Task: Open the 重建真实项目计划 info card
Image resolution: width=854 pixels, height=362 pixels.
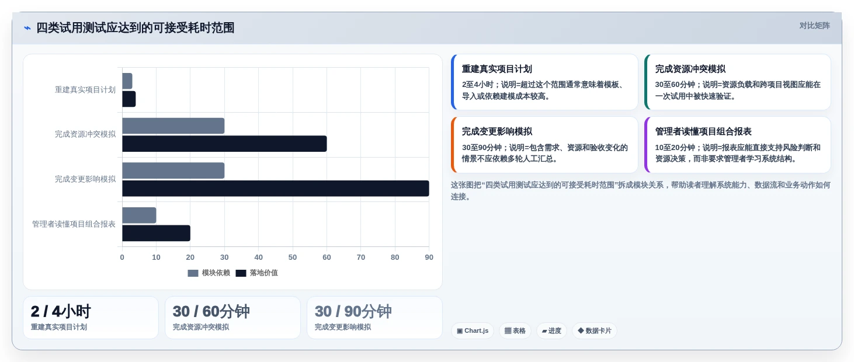Action: click(544, 82)
